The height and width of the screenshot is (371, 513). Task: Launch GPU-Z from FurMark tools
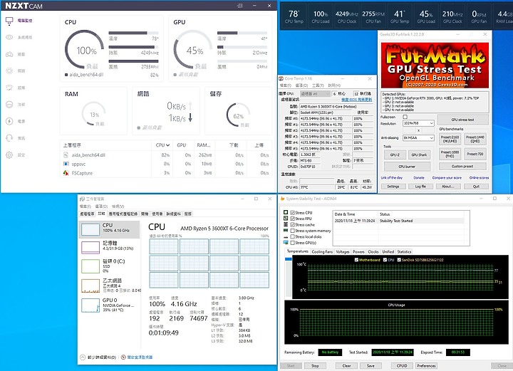pyautogui.click(x=395, y=155)
